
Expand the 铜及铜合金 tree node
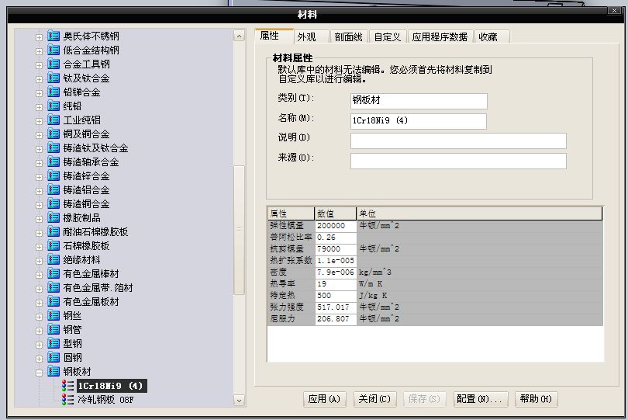point(39,135)
